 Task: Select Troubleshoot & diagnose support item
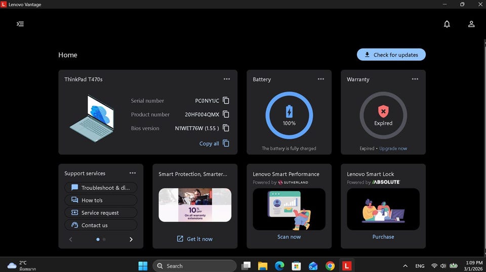point(101,188)
